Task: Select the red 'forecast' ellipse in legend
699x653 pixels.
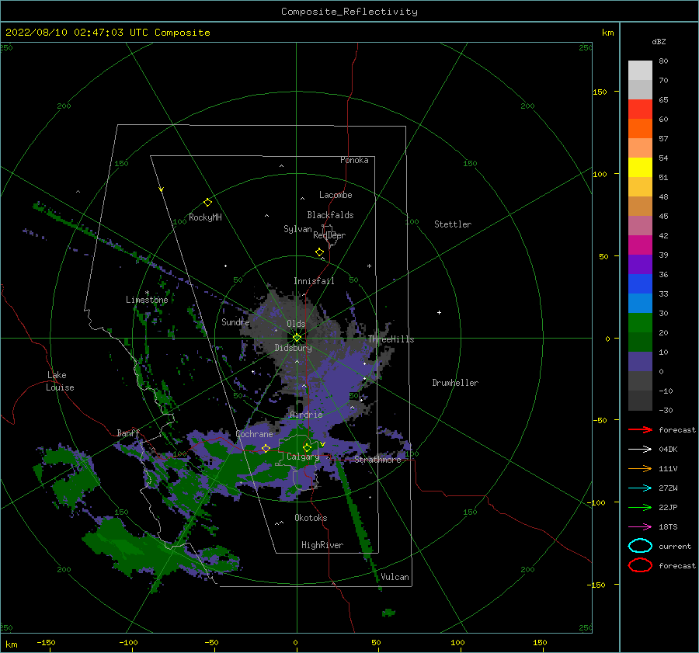Action: click(640, 565)
